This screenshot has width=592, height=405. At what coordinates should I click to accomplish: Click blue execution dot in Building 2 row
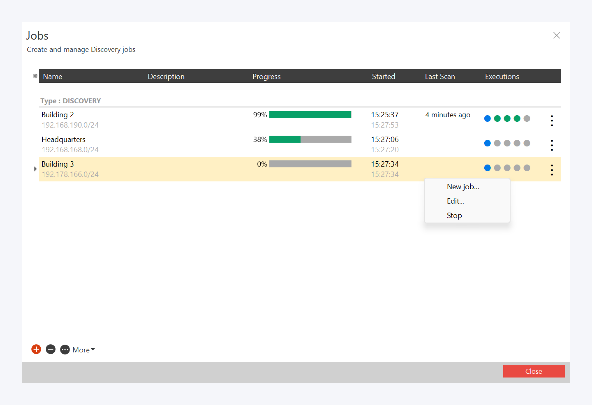487,118
